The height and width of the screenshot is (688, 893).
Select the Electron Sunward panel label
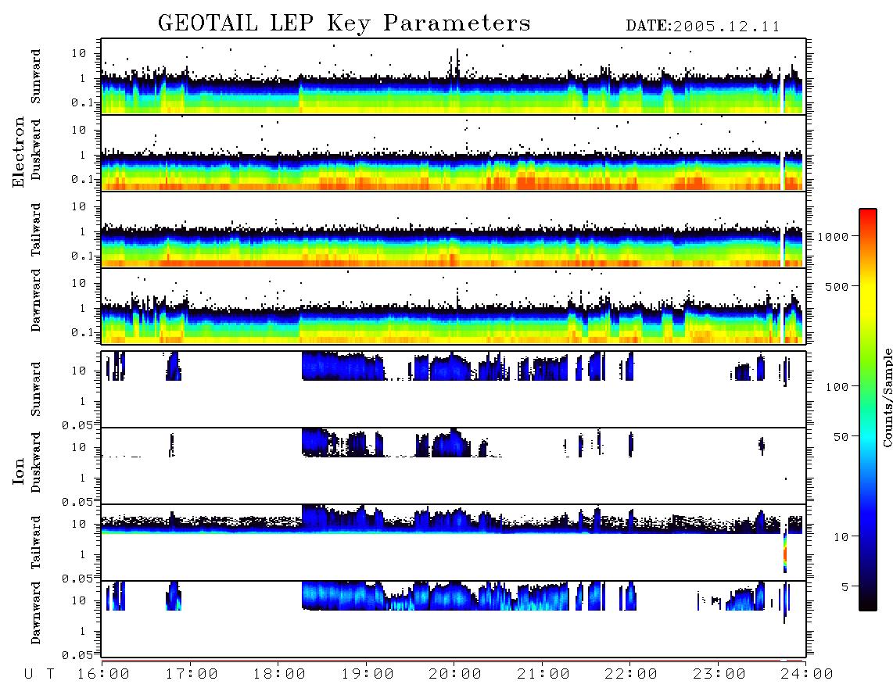pyautogui.click(x=35, y=77)
